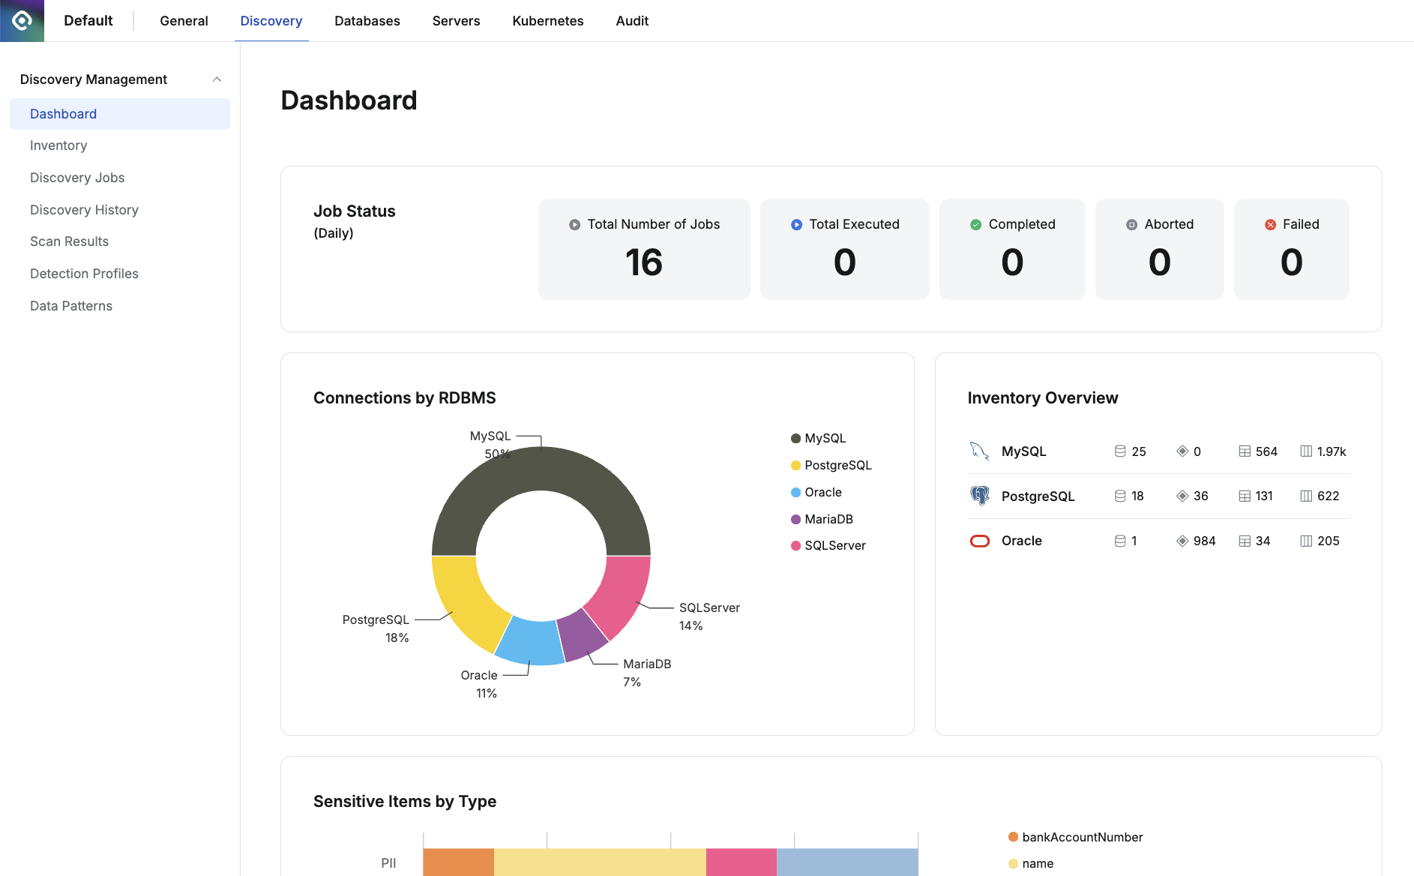Click the MySQL dolphin icon in Inventory Overview
Screen dimensions: 1414x876
coord(979,451)
